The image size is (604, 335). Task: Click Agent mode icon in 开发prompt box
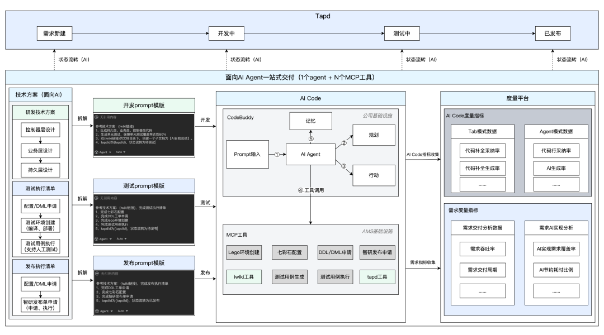[x=97, y=151]
